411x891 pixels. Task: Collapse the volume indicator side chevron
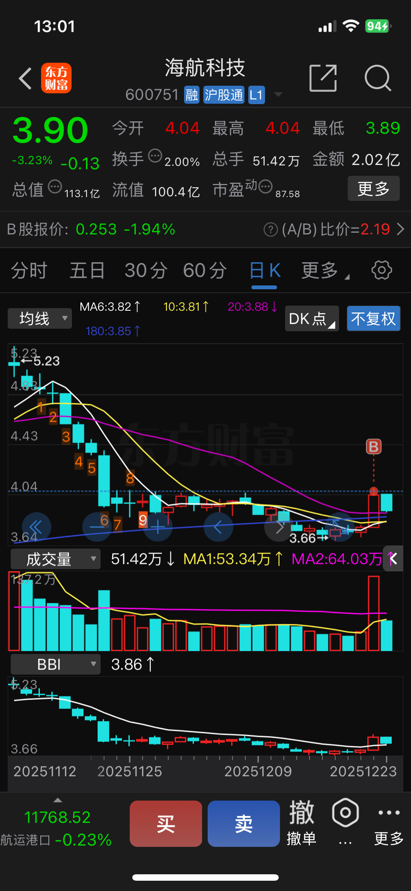pyautogui.click(x=393, y=558)
